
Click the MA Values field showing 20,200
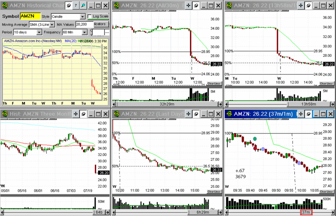(85, 24)
